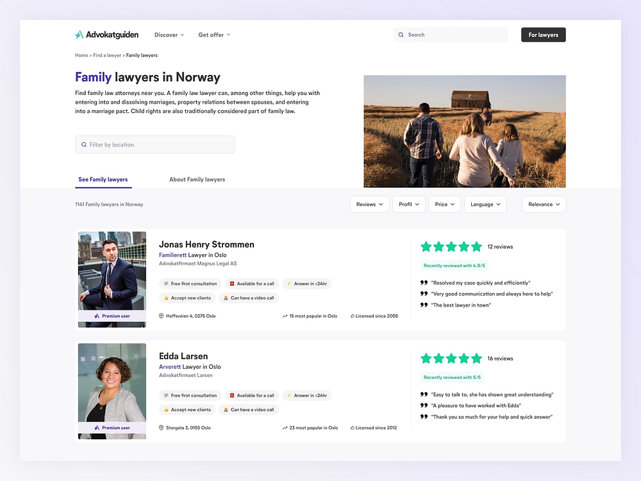Click the search magnifier icon in header
Image resolution: width=641 pixels, height=481 pixels.
pos(401,35)
